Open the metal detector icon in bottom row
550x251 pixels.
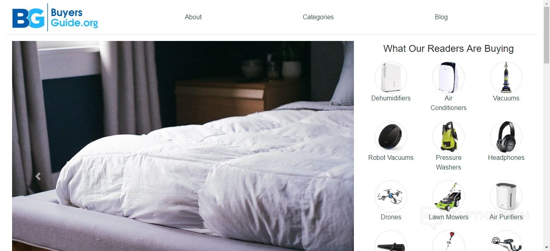click(x=506, y=241)
